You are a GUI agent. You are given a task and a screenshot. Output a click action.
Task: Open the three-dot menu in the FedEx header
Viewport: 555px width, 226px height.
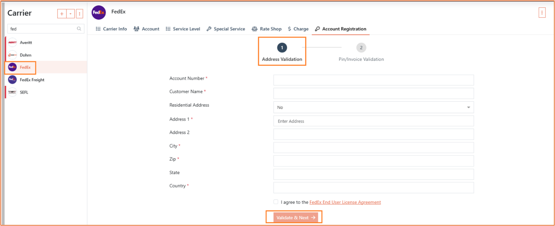click(542, 13)
